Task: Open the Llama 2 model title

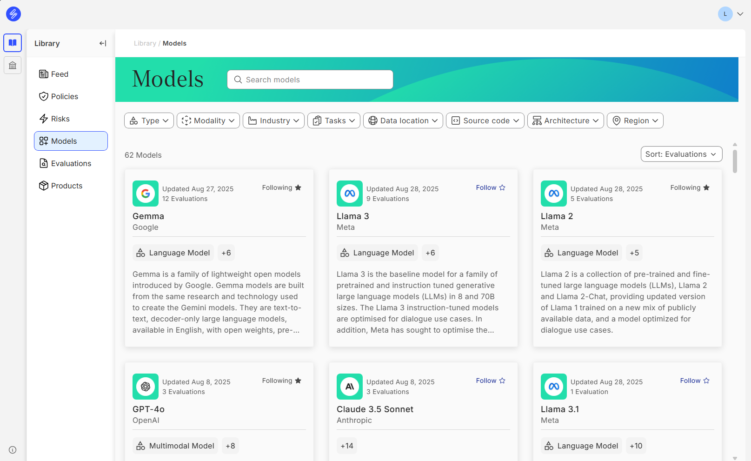Action: pyautogui.click(x=557, y=216)
